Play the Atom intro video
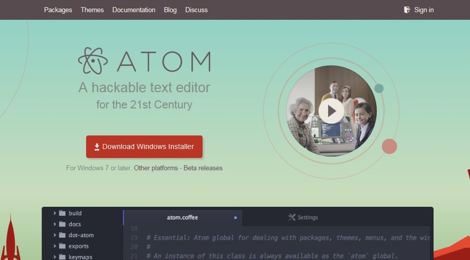 331,111
